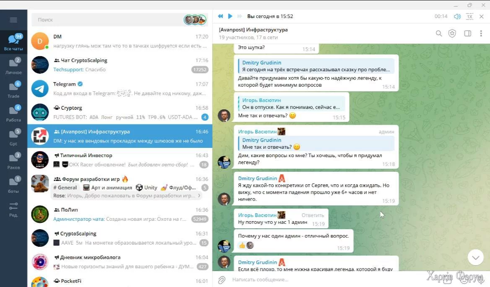Open the boost star icon
This screenshot has width=490, height=287.
tap(452, 34)
